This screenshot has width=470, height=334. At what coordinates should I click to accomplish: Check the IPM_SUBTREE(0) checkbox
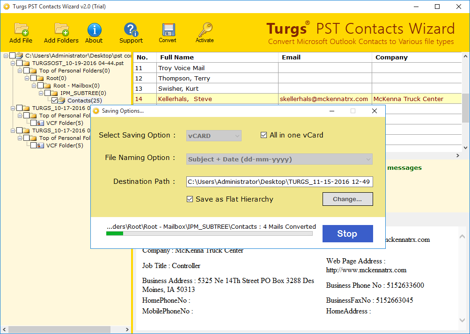[47, 93]
